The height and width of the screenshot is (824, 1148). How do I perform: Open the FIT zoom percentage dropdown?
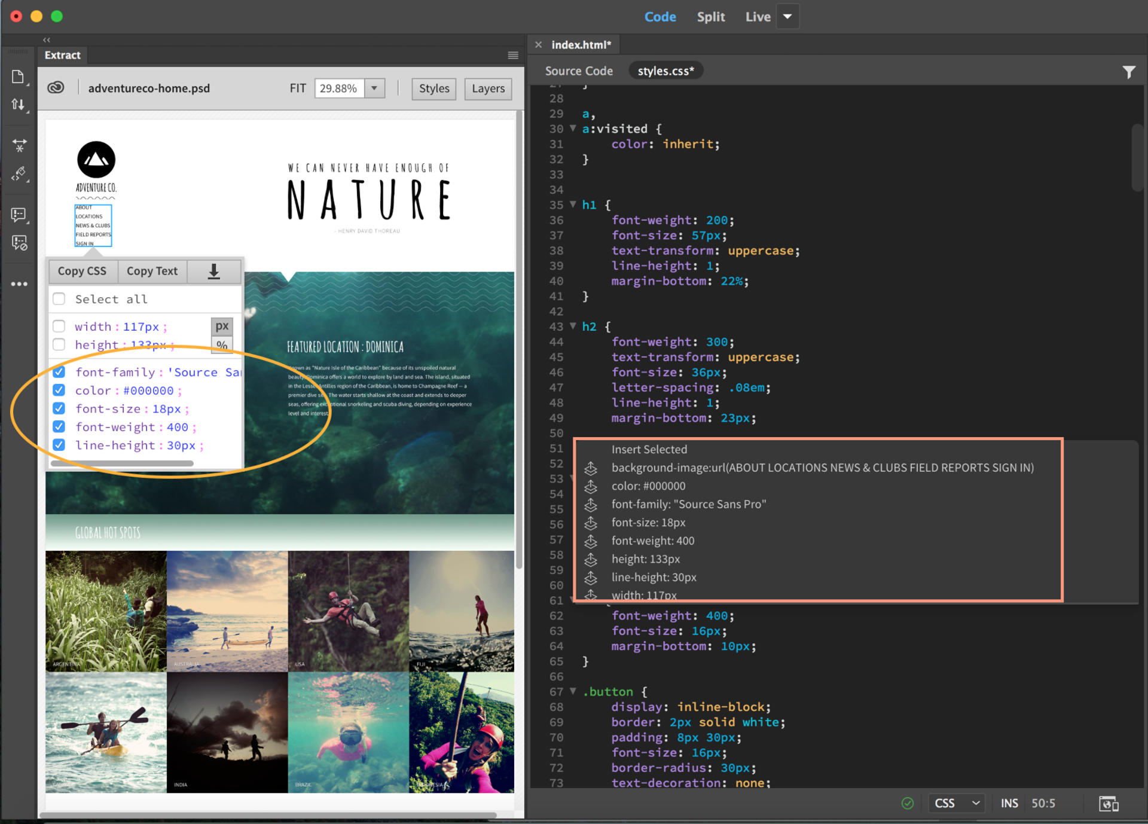tap(374, 88)
